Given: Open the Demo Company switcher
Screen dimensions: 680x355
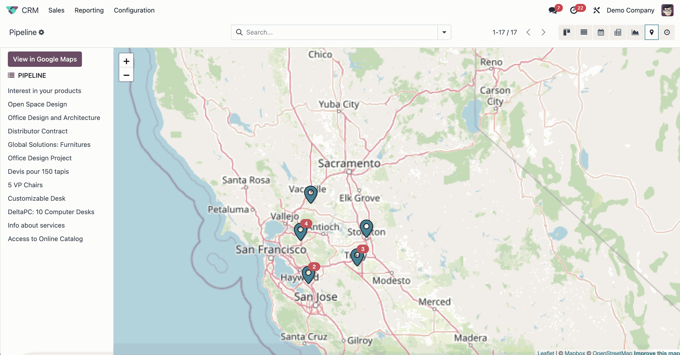Looking at the screenshot, I should pos(630,10).
